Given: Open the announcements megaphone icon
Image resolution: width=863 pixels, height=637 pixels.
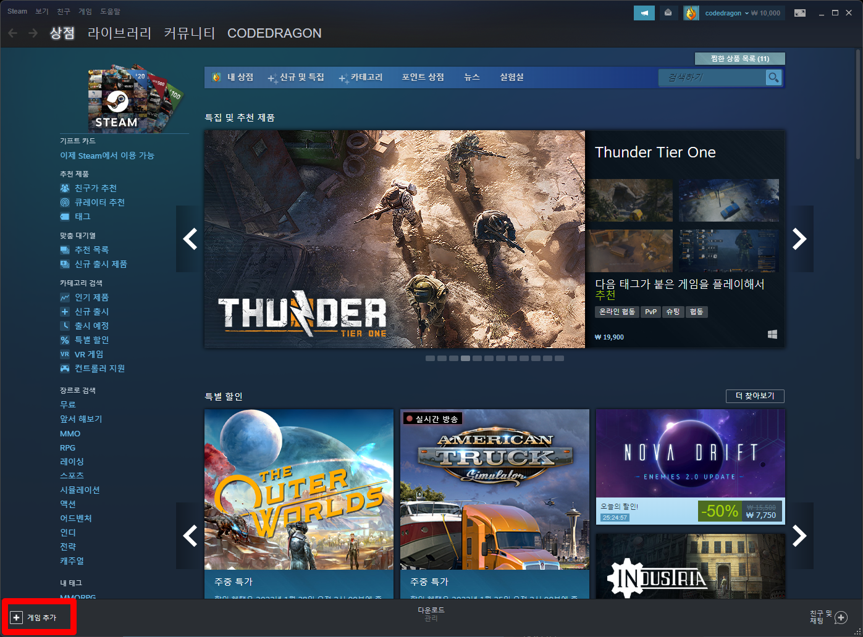Looking at the screenshot, I should tap(644, 13).
